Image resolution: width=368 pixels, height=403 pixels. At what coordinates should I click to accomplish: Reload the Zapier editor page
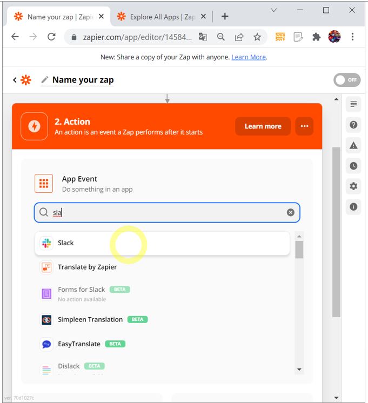click(x=51, y=37)
